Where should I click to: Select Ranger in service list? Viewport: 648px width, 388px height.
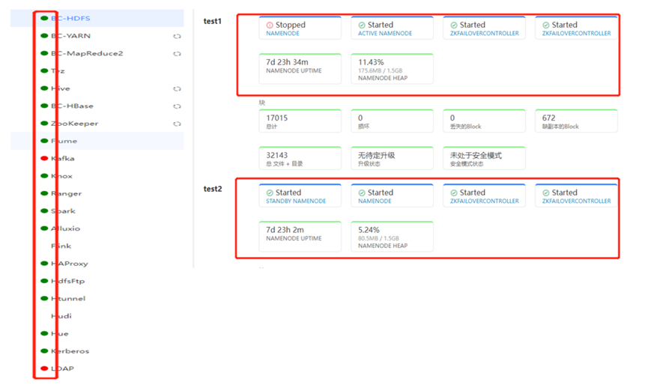click(66, 193)
